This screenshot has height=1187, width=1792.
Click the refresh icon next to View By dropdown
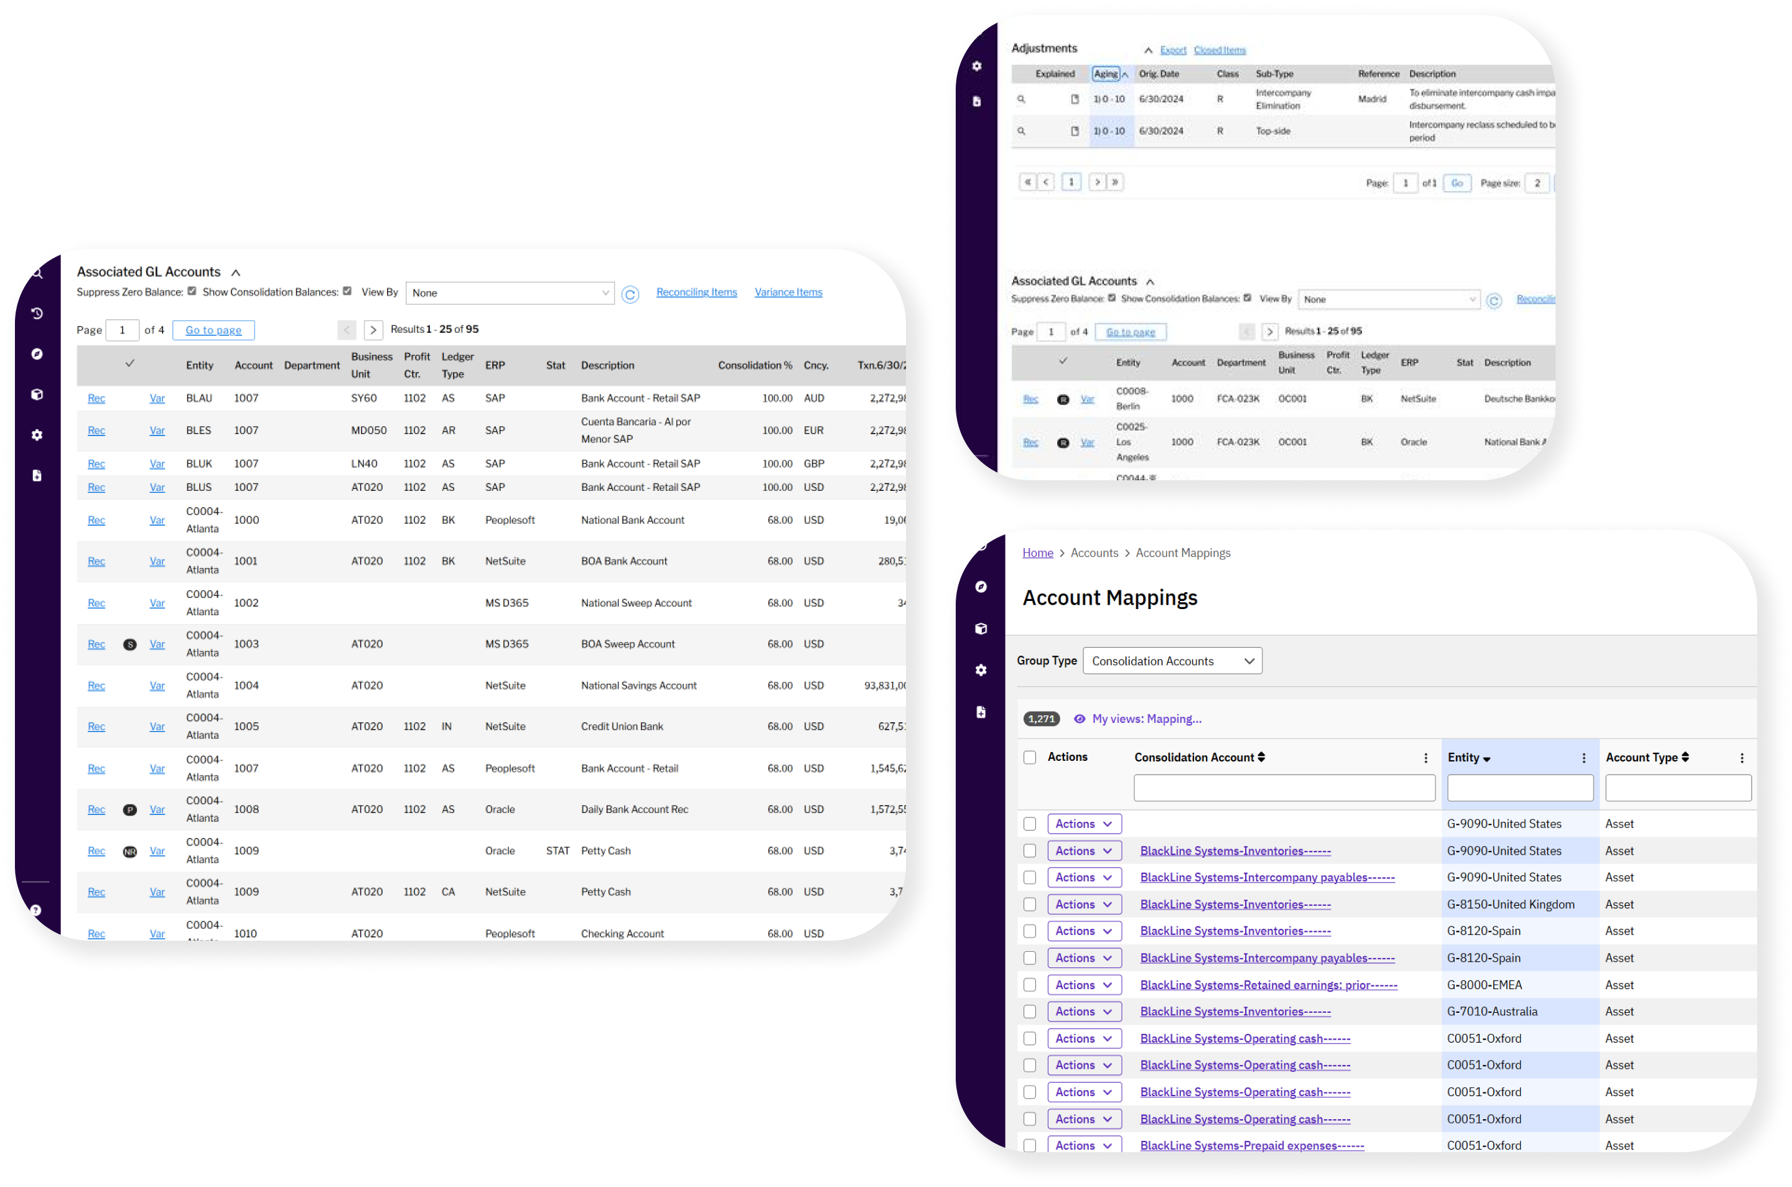click(x=630, y=294)
